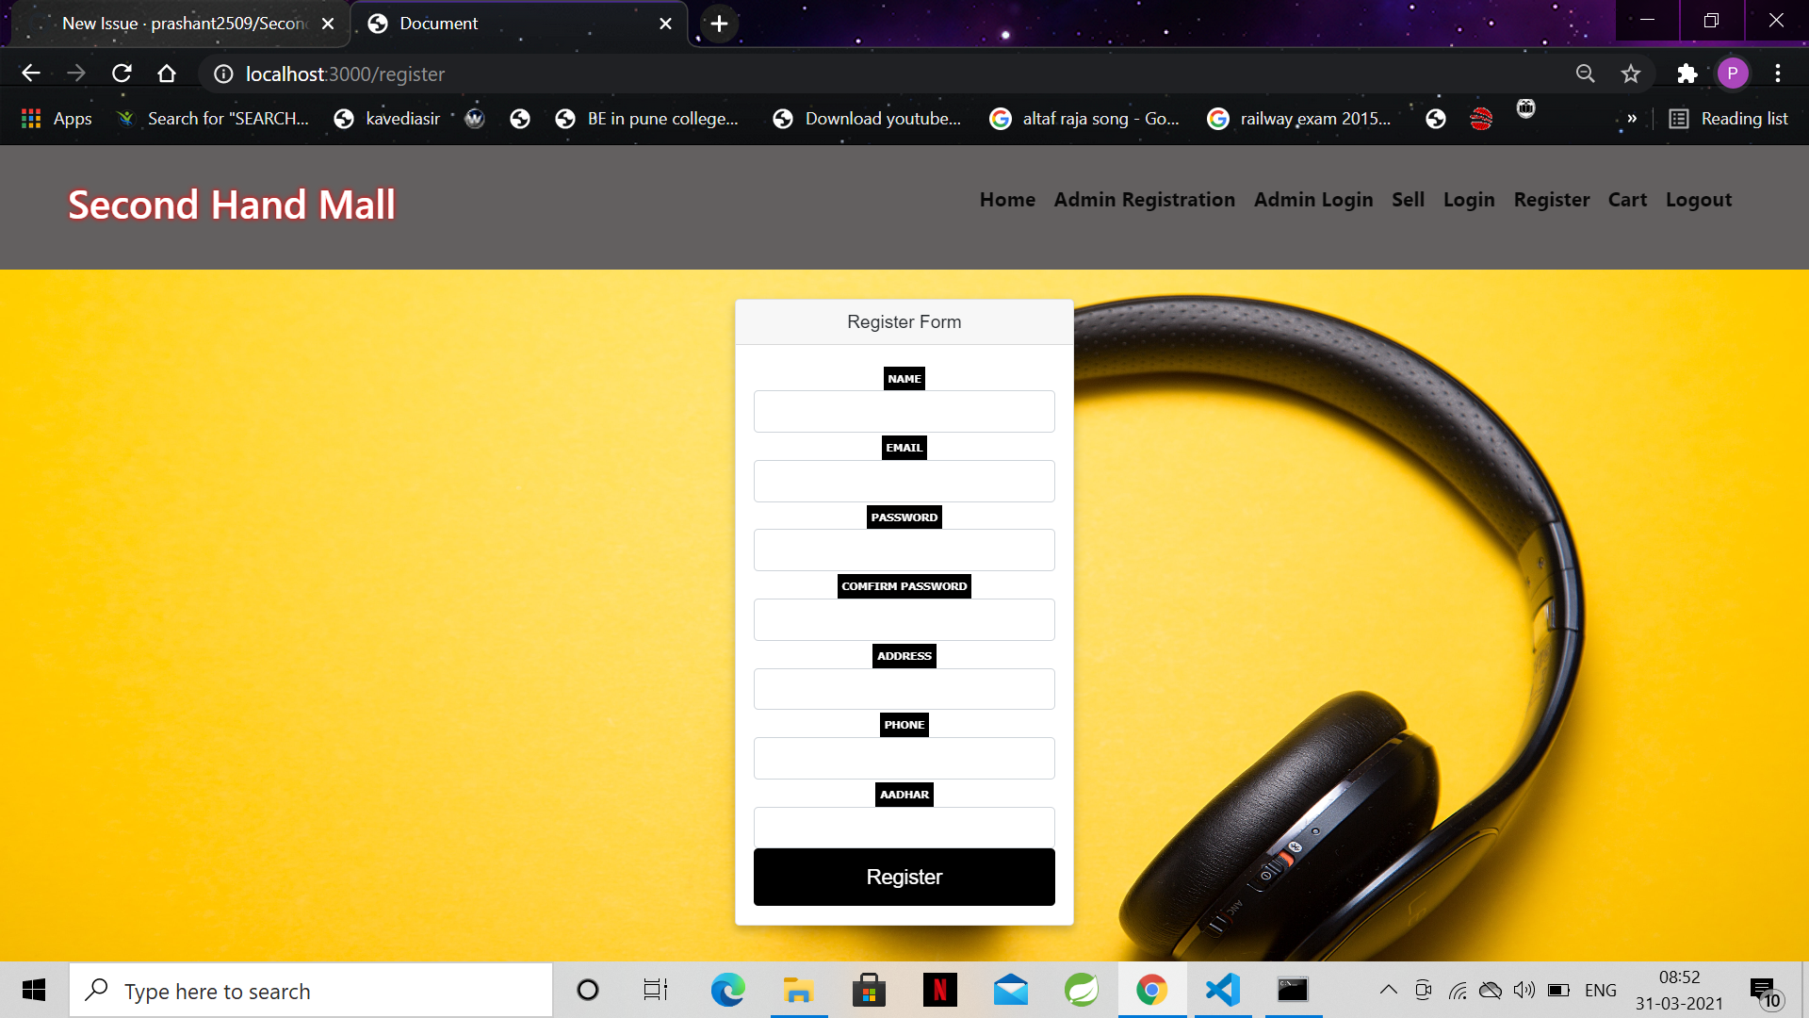The width and height of the screenshot is (1809, 1018).
Task: Open the 'Search for SEARCH' bookmark
Action: coord(212,119)
